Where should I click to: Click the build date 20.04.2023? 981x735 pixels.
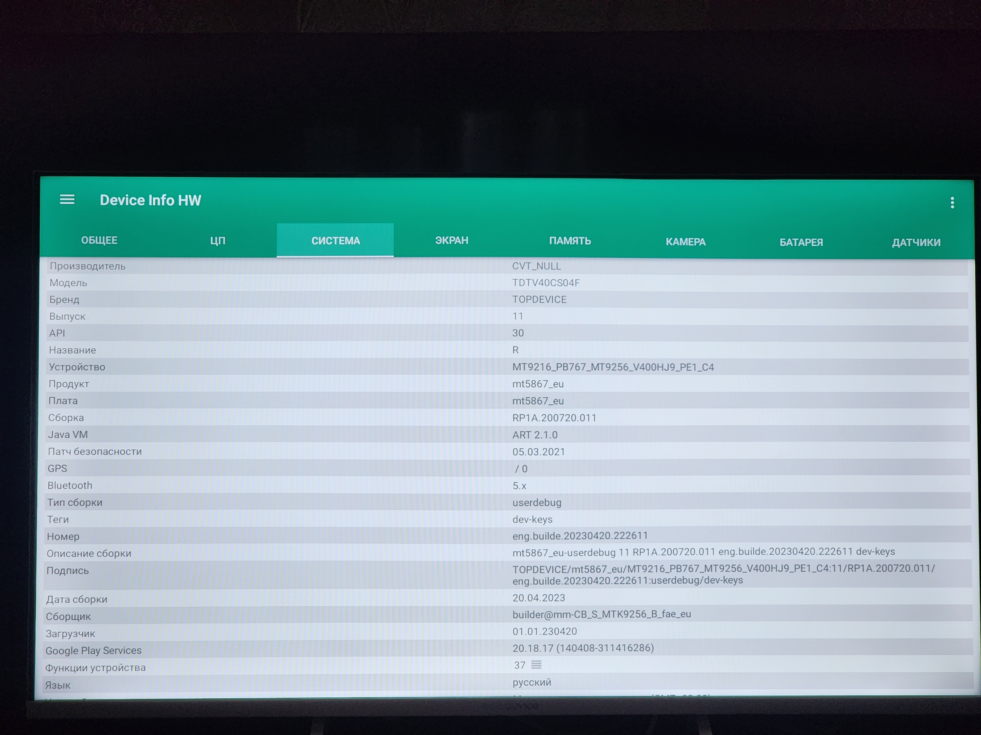coord(539,598)
